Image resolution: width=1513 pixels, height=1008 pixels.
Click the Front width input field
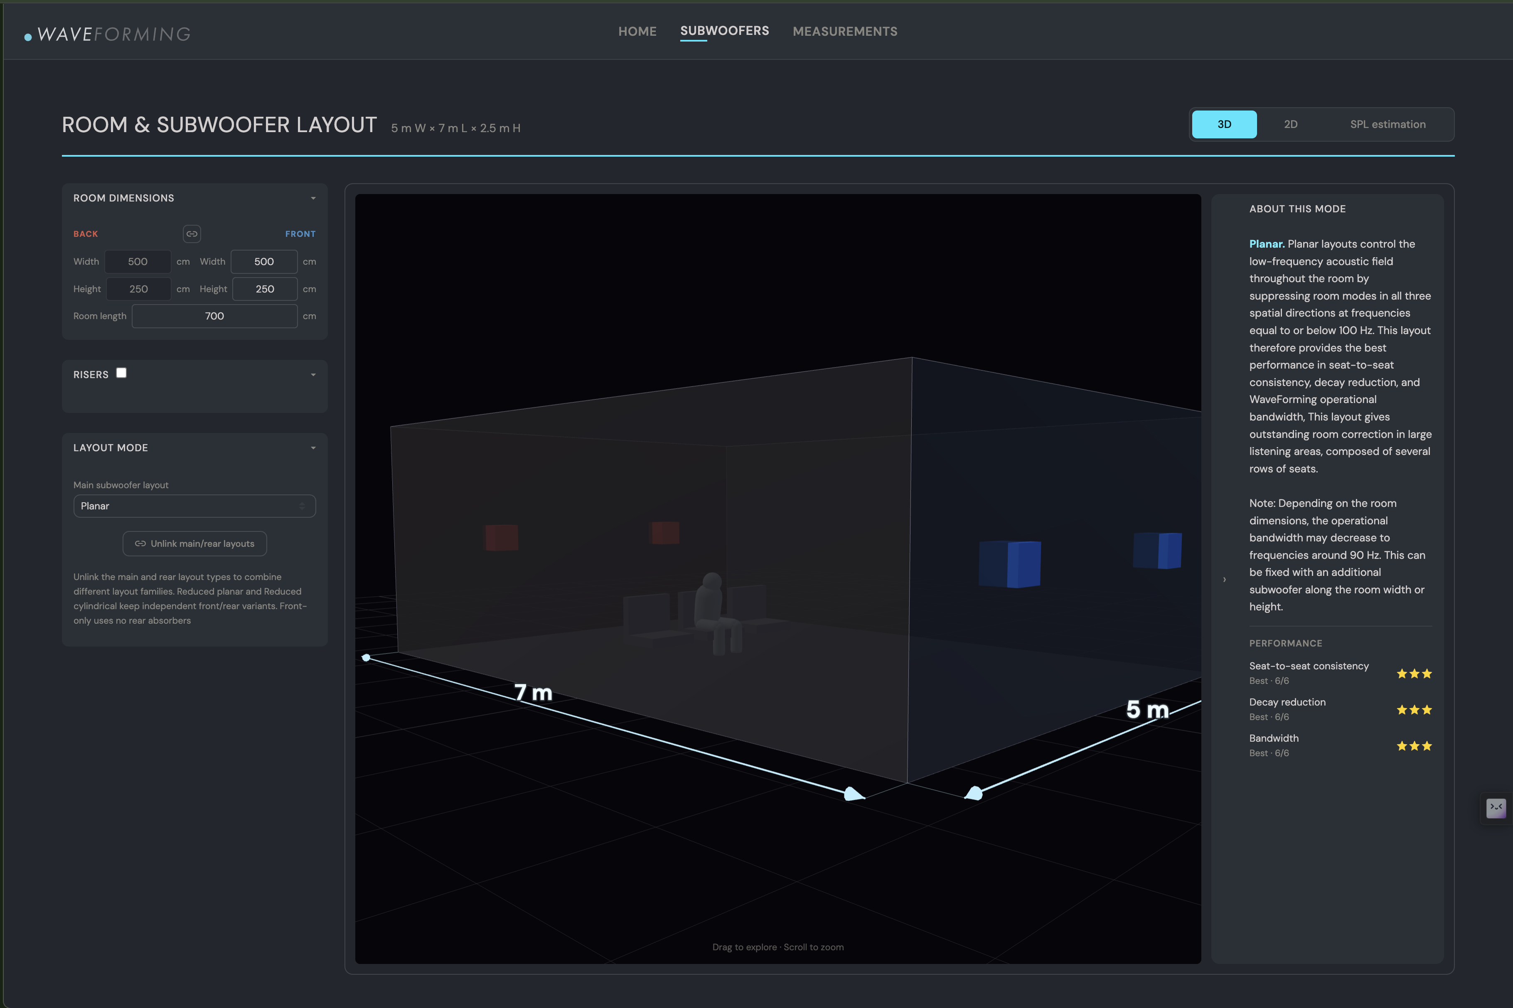pyautogui.click(x=264, y=262)
